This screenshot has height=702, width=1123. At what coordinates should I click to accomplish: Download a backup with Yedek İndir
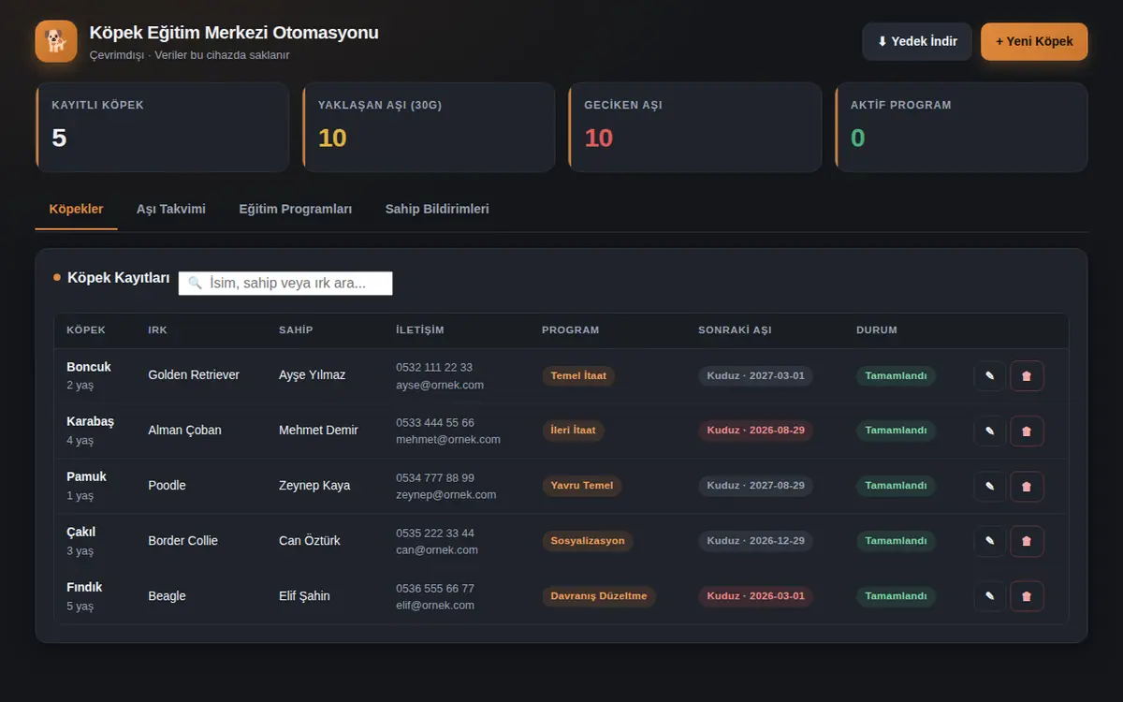pos(917,41)
